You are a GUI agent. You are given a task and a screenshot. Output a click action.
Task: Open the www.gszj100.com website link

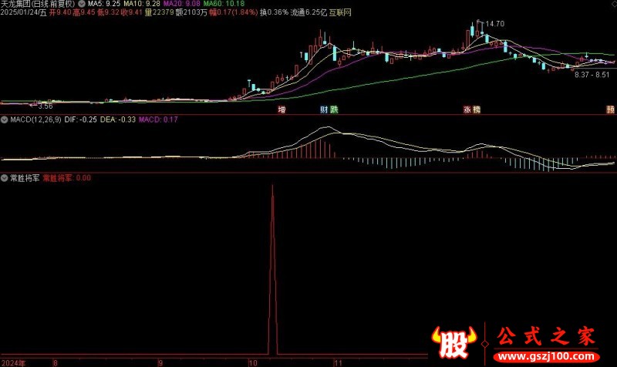(x=547, y=357)
